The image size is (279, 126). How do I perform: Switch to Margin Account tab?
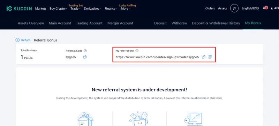click(x=120, y=23)
